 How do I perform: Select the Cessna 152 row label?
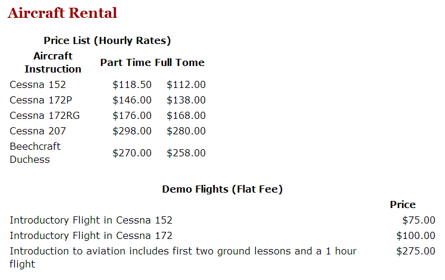pos(37,84)
